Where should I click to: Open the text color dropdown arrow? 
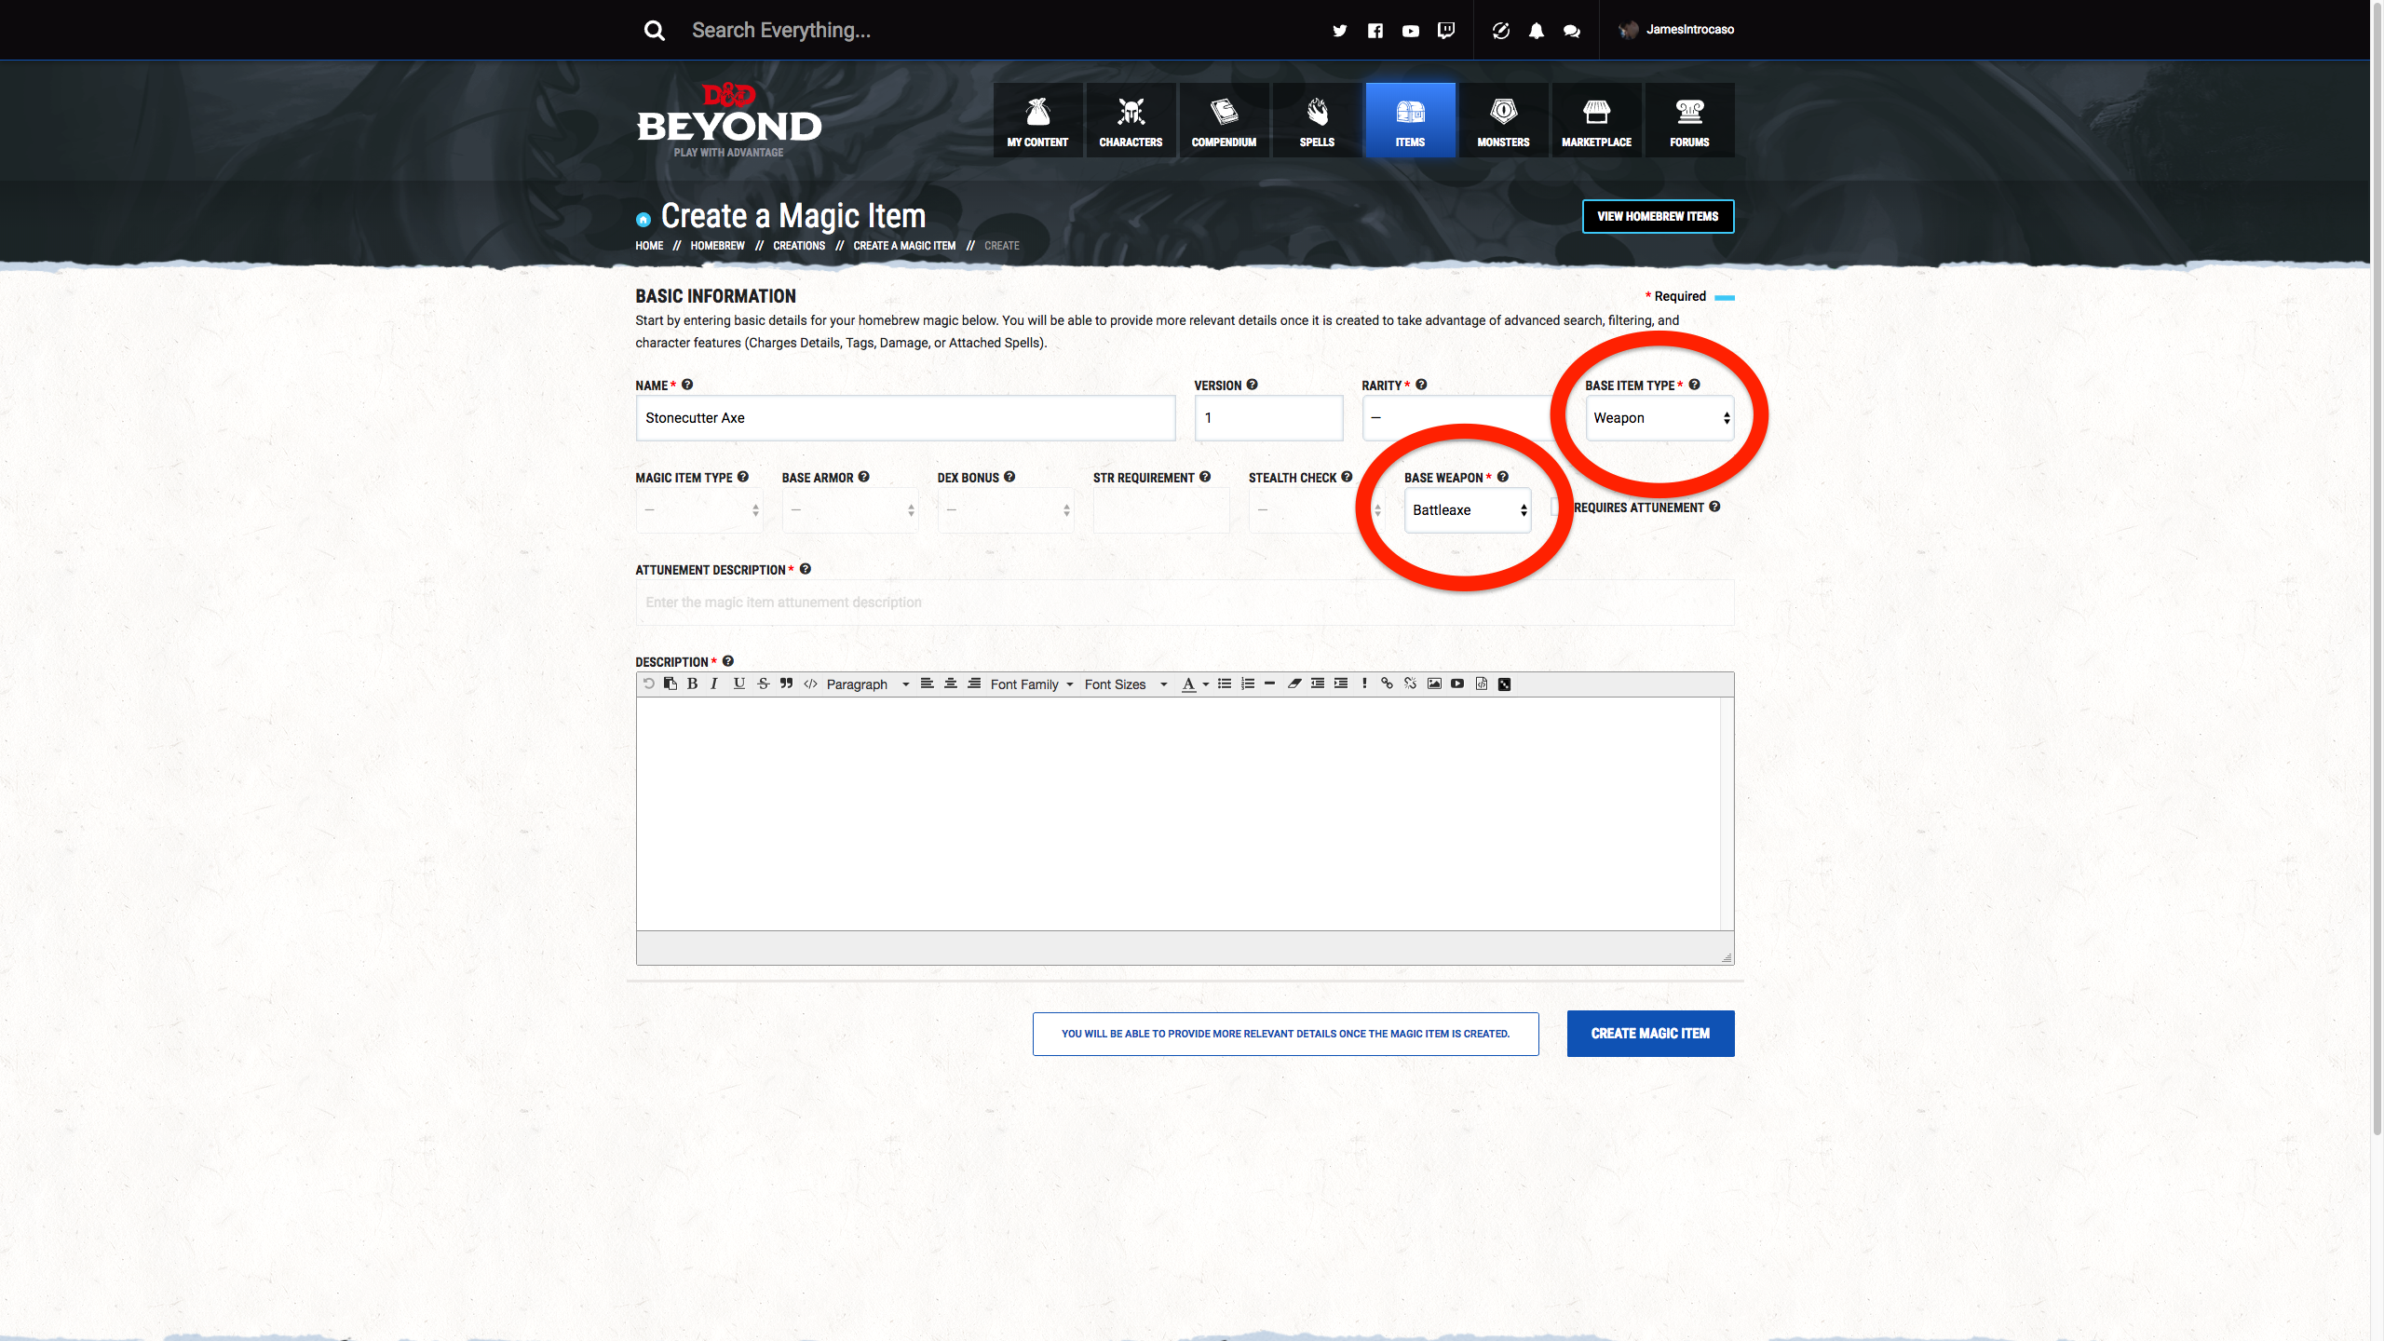[x=1206, y=684]
